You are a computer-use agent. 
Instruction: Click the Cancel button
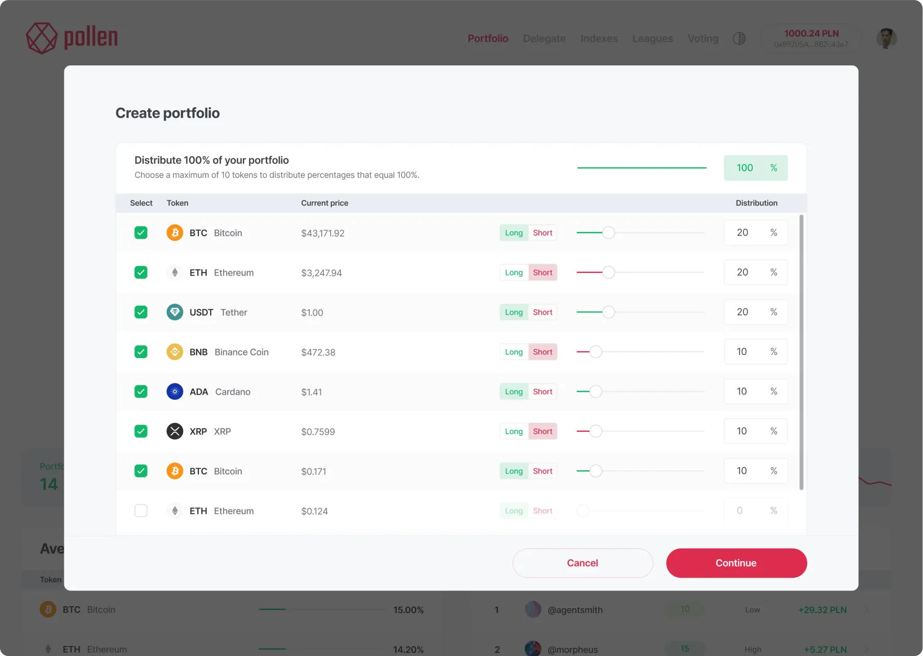tap(582, 563)
